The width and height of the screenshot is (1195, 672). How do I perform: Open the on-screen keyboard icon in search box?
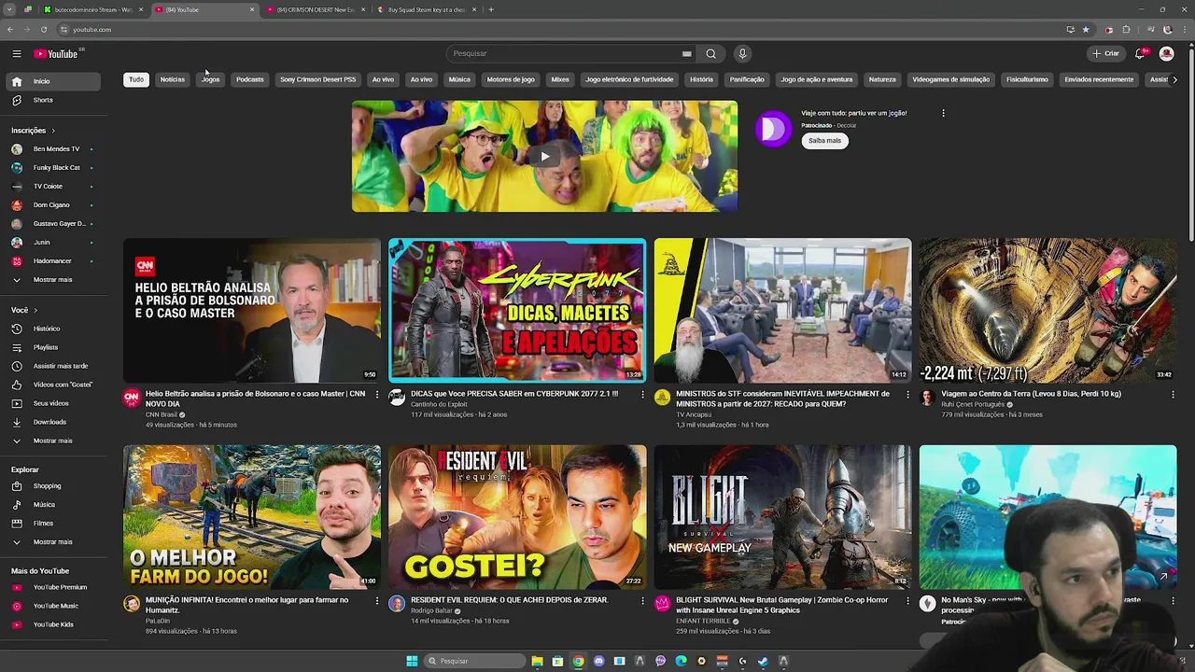pos(686,53)
